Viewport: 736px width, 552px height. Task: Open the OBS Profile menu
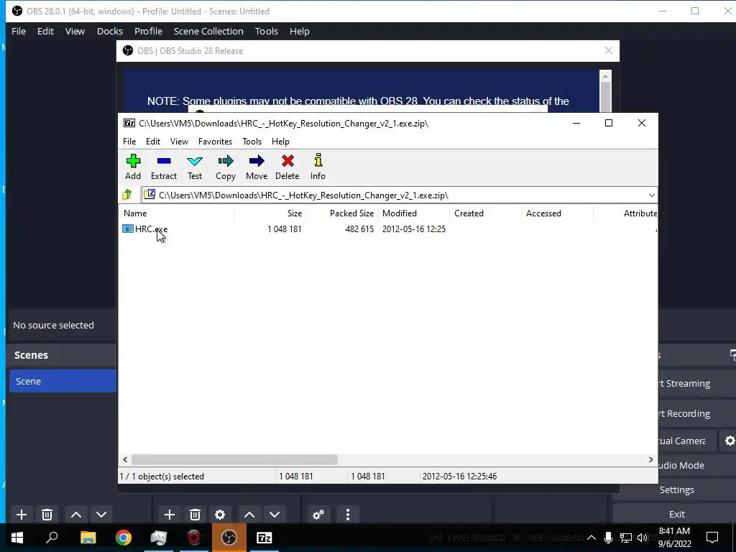pos(148,31)
